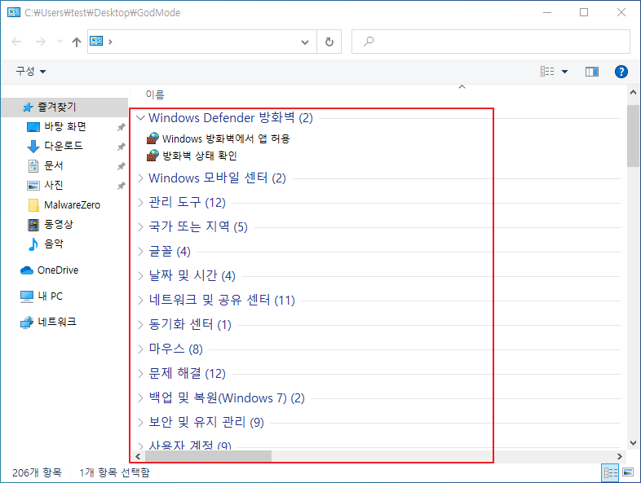The image size is (641, 483).
Task: Open 방화벽 상태 확인 item
Action: tap(192, 156)
